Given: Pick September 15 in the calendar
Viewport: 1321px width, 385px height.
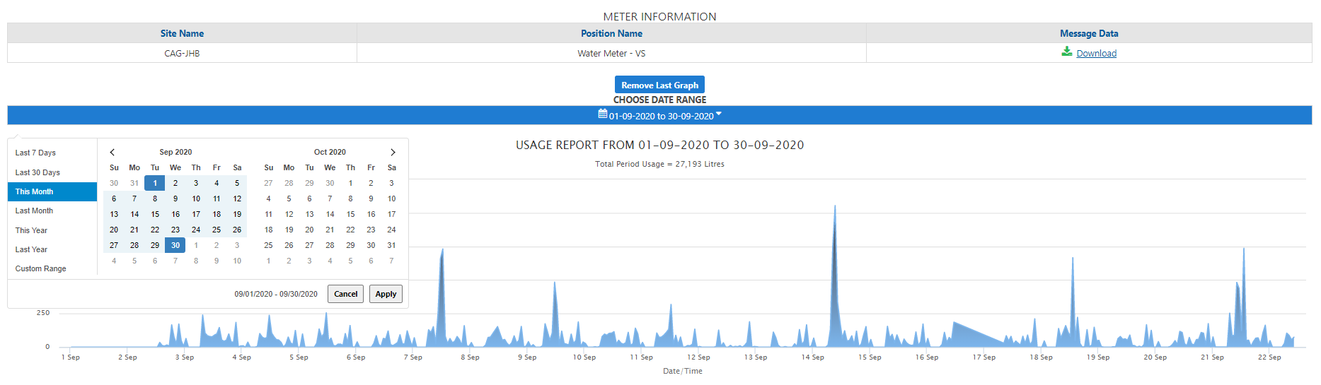Looking at the screenshot, I should [155, 214].
